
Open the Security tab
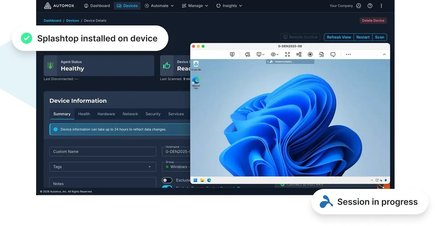153,114
